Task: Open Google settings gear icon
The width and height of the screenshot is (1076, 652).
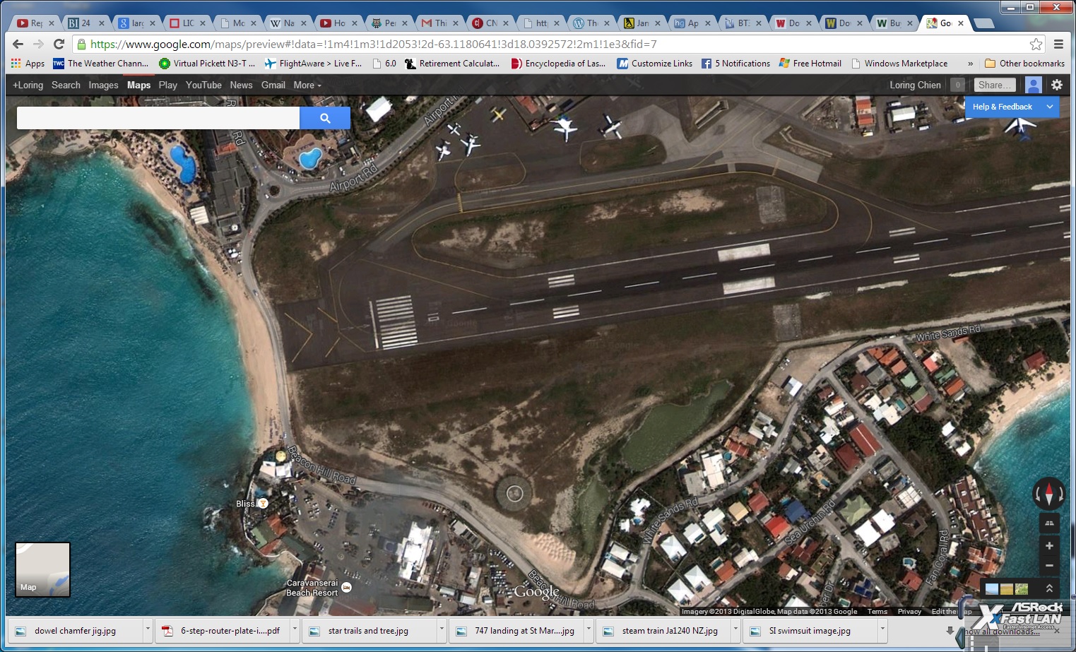Action: (1056, 85)
